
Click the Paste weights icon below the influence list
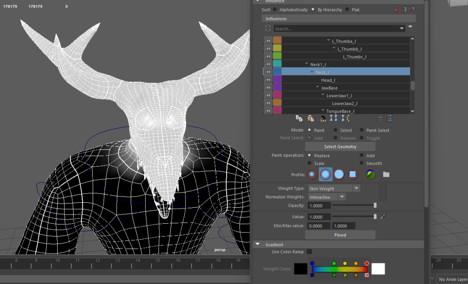pyautogui.click(x=311, y=118)
